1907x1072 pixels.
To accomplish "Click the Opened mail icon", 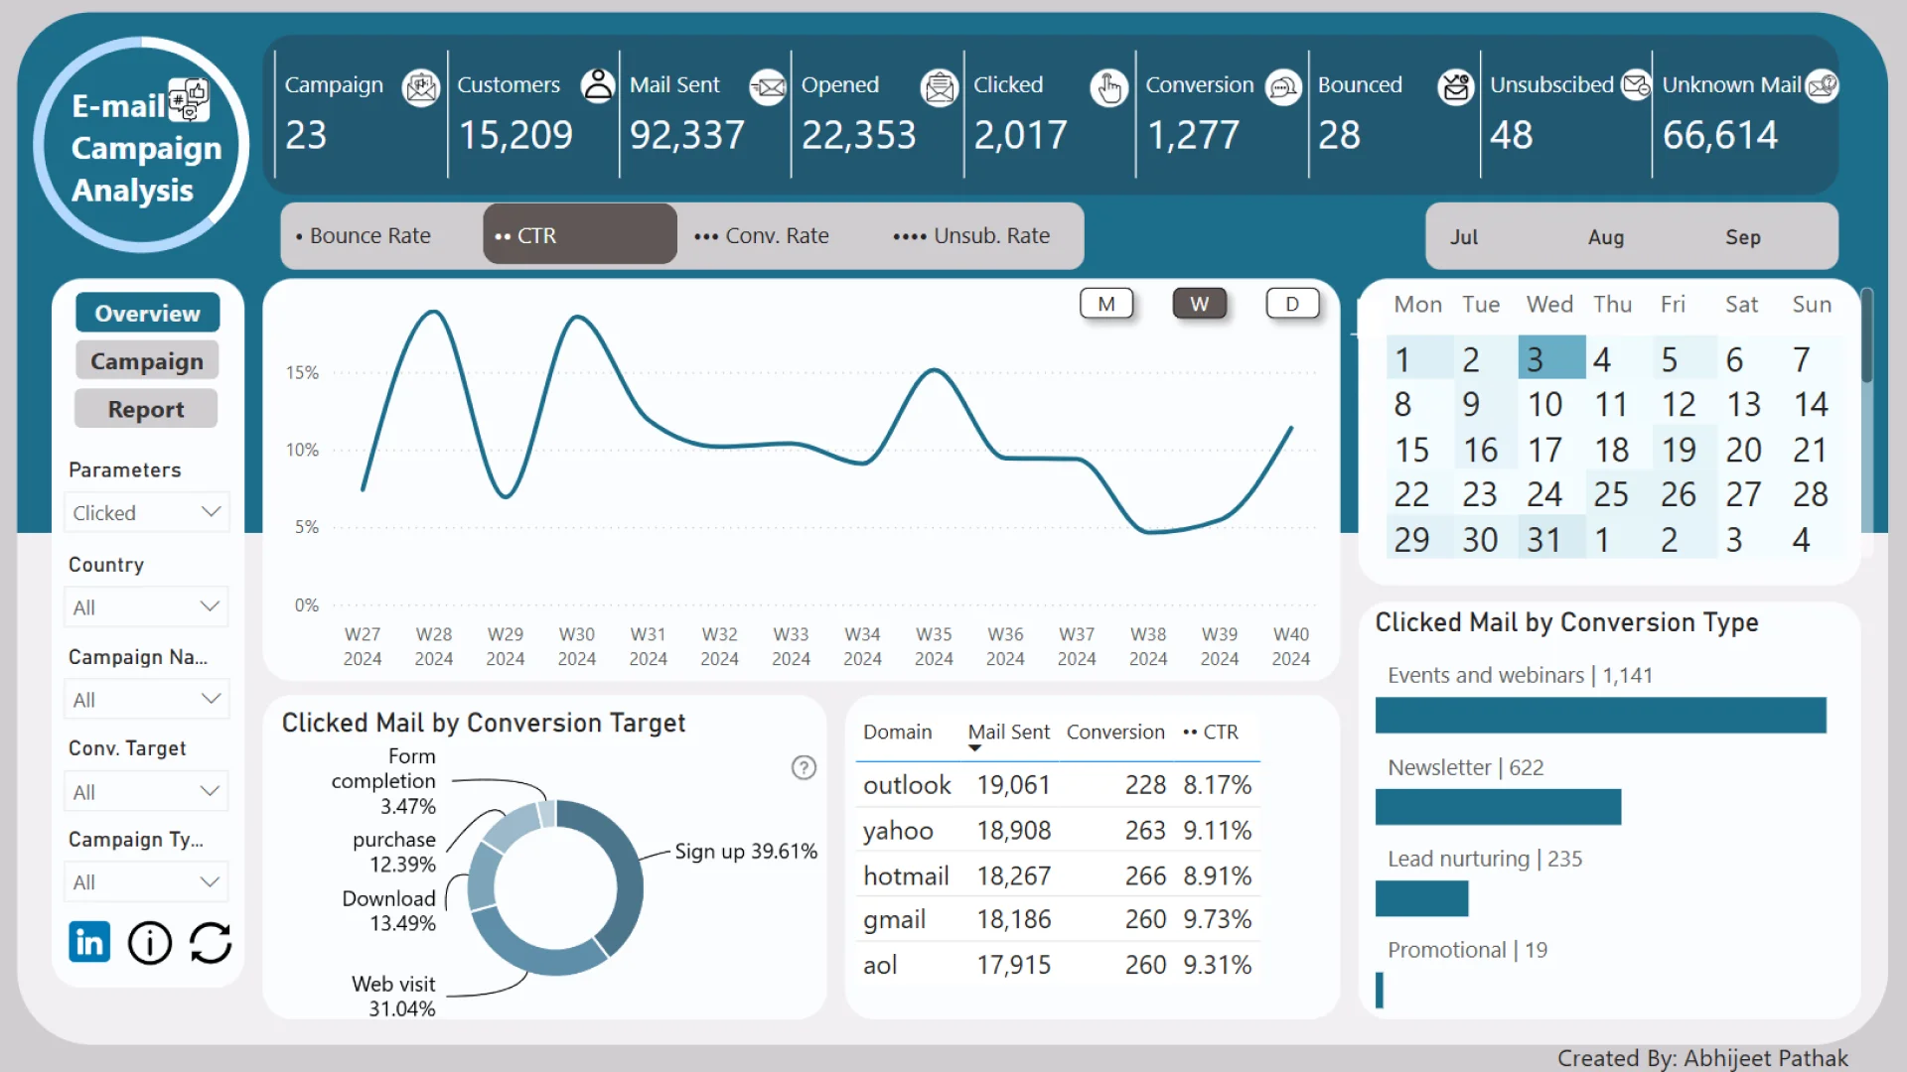I will (x=939, y=88).
